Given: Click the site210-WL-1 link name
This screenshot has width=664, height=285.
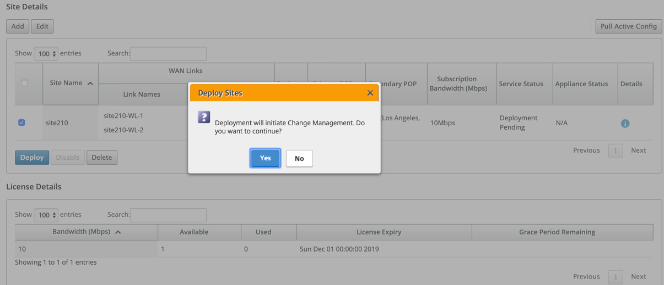Looking at the screenshot, I should pyautogui.click(x=123, y=116).
